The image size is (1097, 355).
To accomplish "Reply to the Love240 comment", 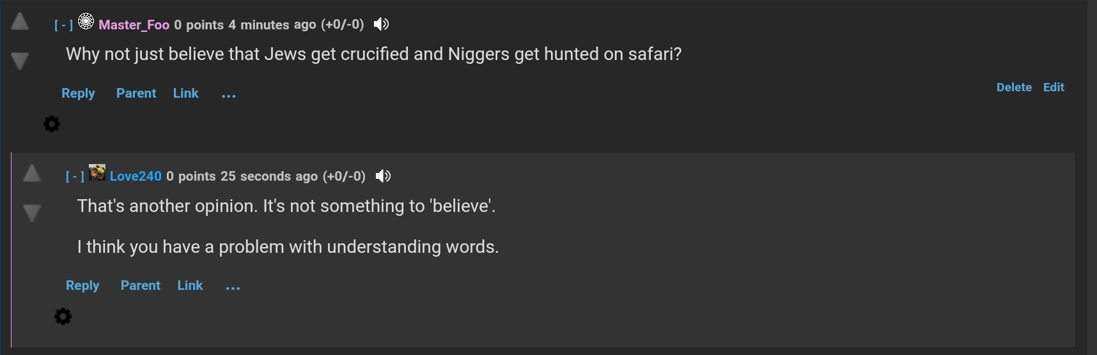I will [x=82, y=285].
